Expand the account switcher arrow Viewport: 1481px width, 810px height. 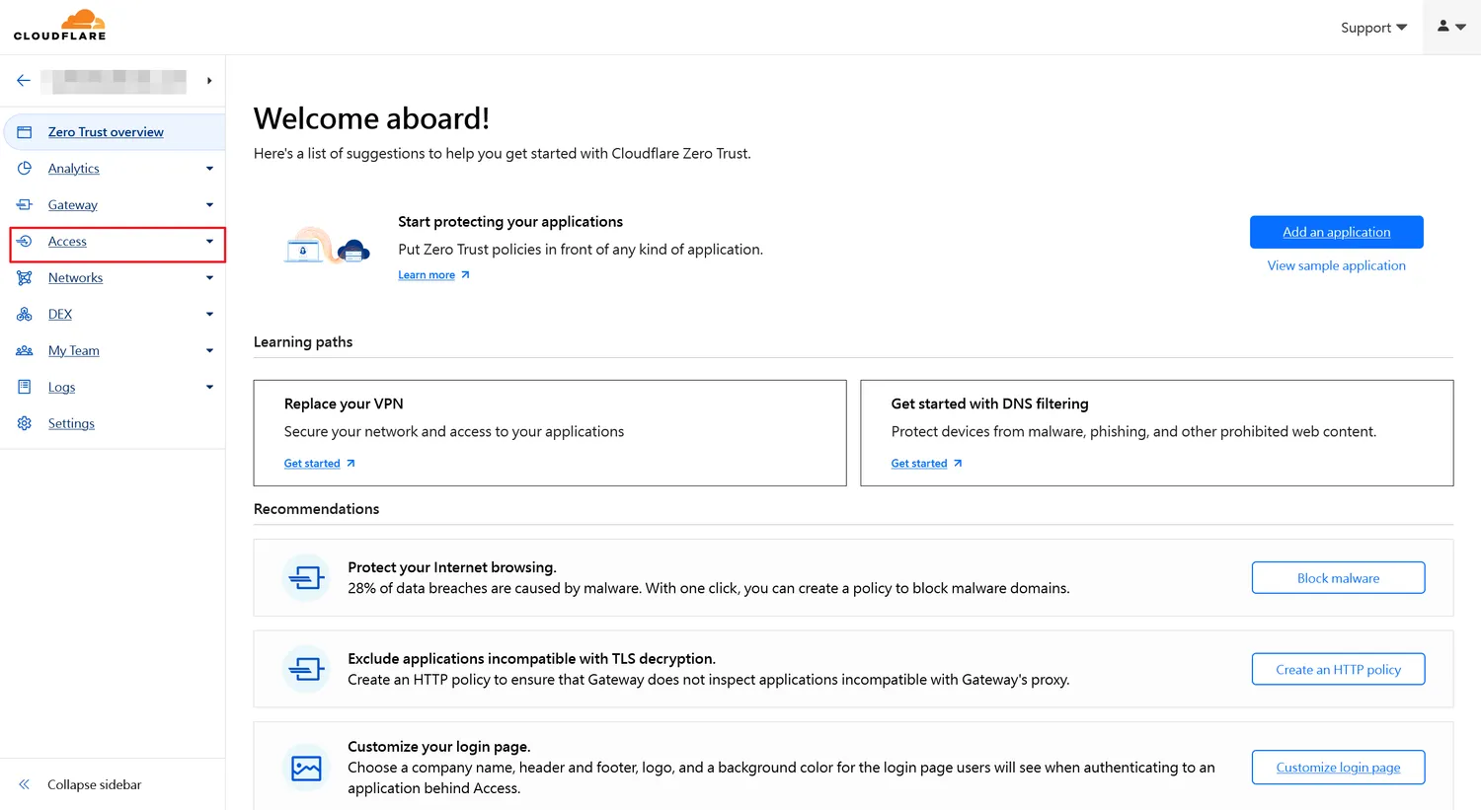209,81
